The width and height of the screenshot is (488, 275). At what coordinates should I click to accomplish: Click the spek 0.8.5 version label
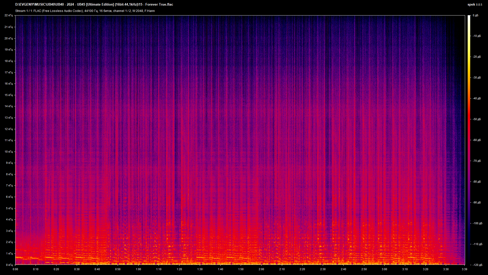click(475, 5)
